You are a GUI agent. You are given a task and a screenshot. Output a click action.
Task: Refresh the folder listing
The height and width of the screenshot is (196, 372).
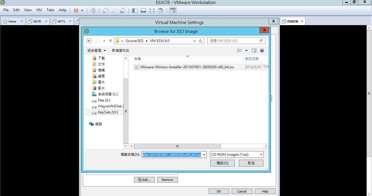(x=201, y=41)
